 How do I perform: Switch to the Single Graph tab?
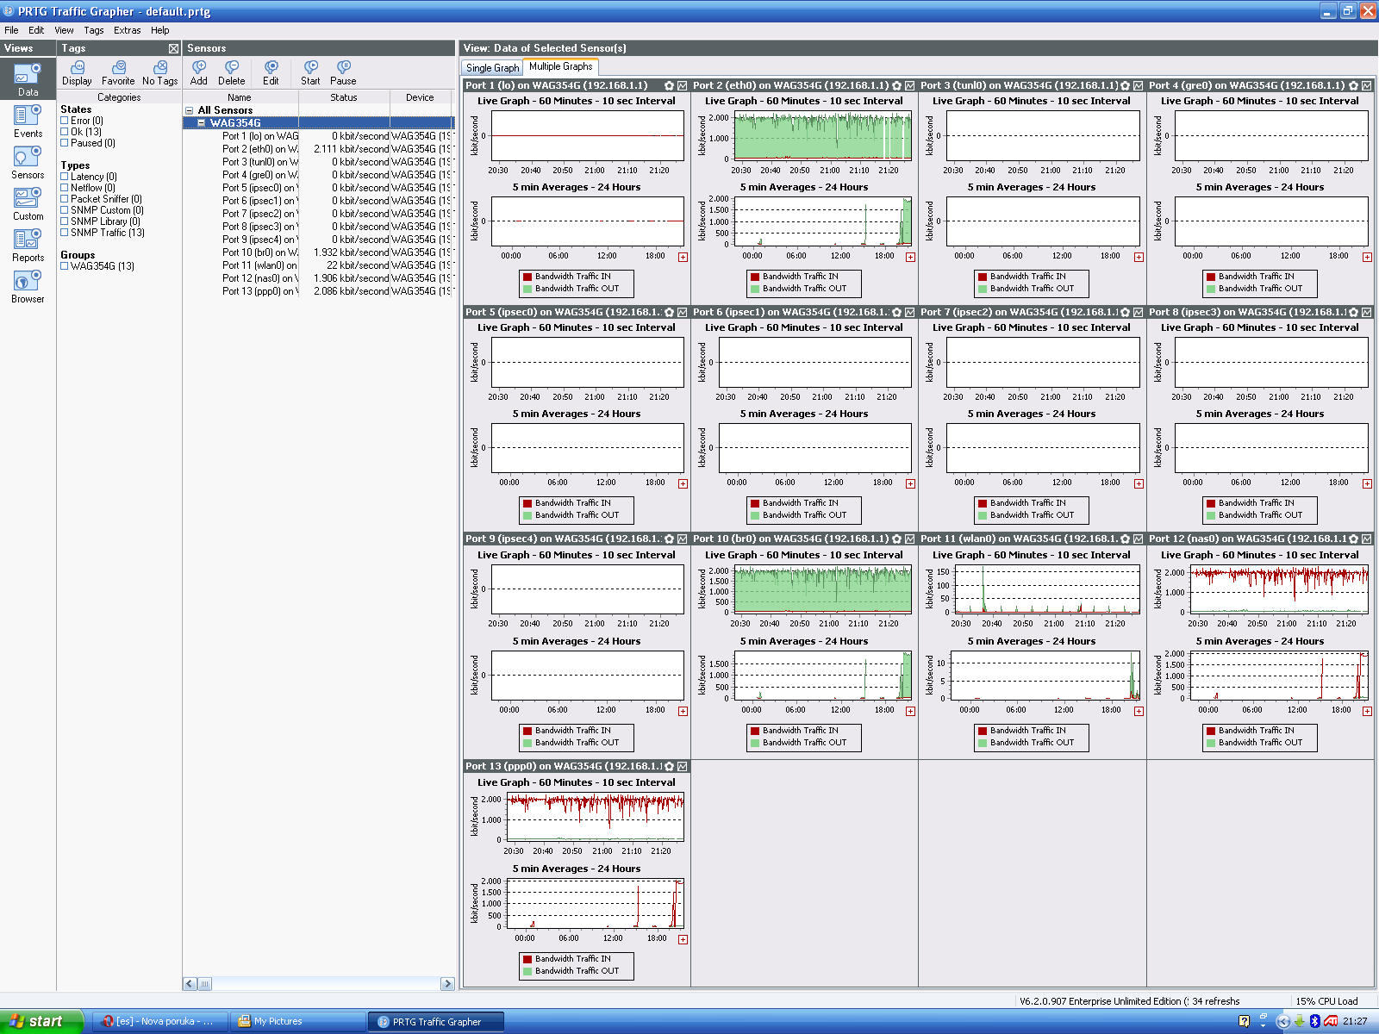click(x=493, y=68)
